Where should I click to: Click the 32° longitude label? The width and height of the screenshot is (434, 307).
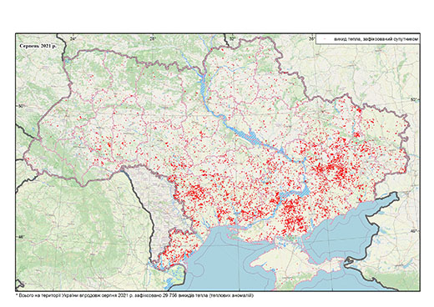232,39
